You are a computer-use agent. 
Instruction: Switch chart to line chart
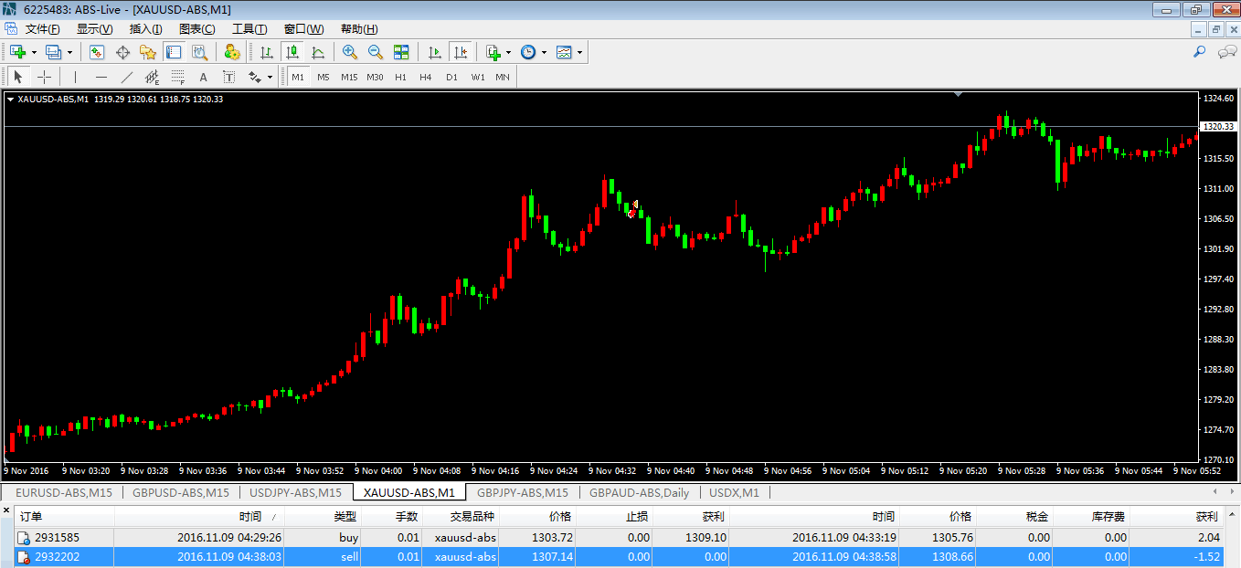[x=317, y=52]
